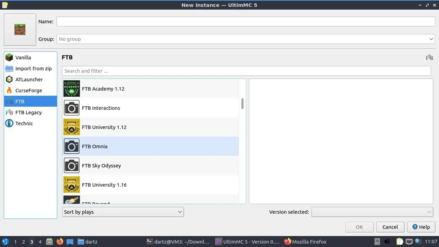Open the dartz folder window from taskbar
439x247 pixels.
(88, 242)
